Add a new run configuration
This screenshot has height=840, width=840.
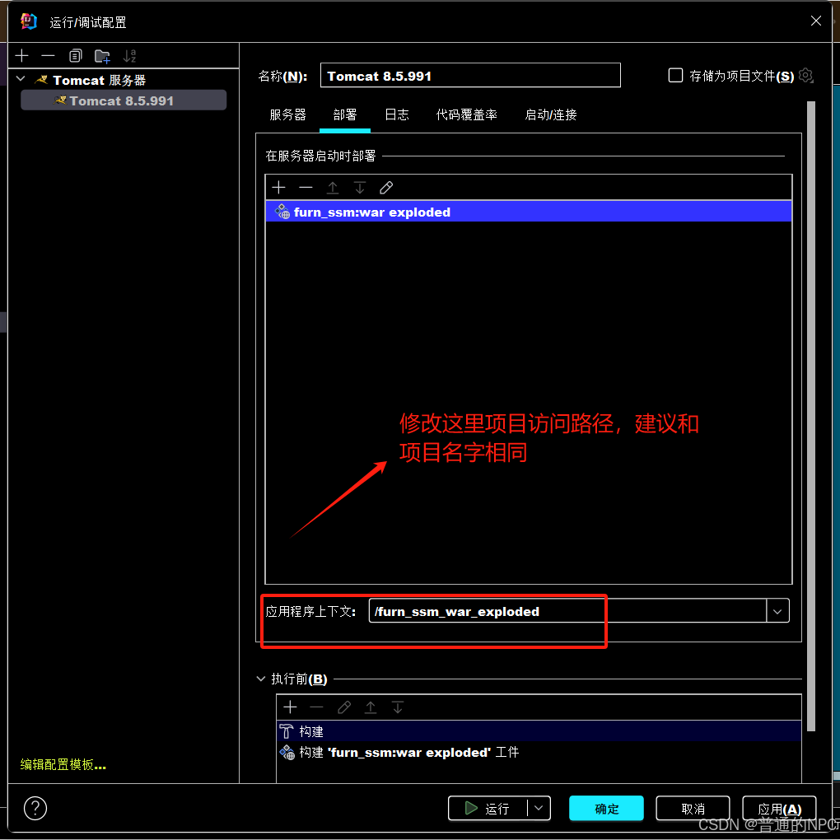tap(21, 56)
